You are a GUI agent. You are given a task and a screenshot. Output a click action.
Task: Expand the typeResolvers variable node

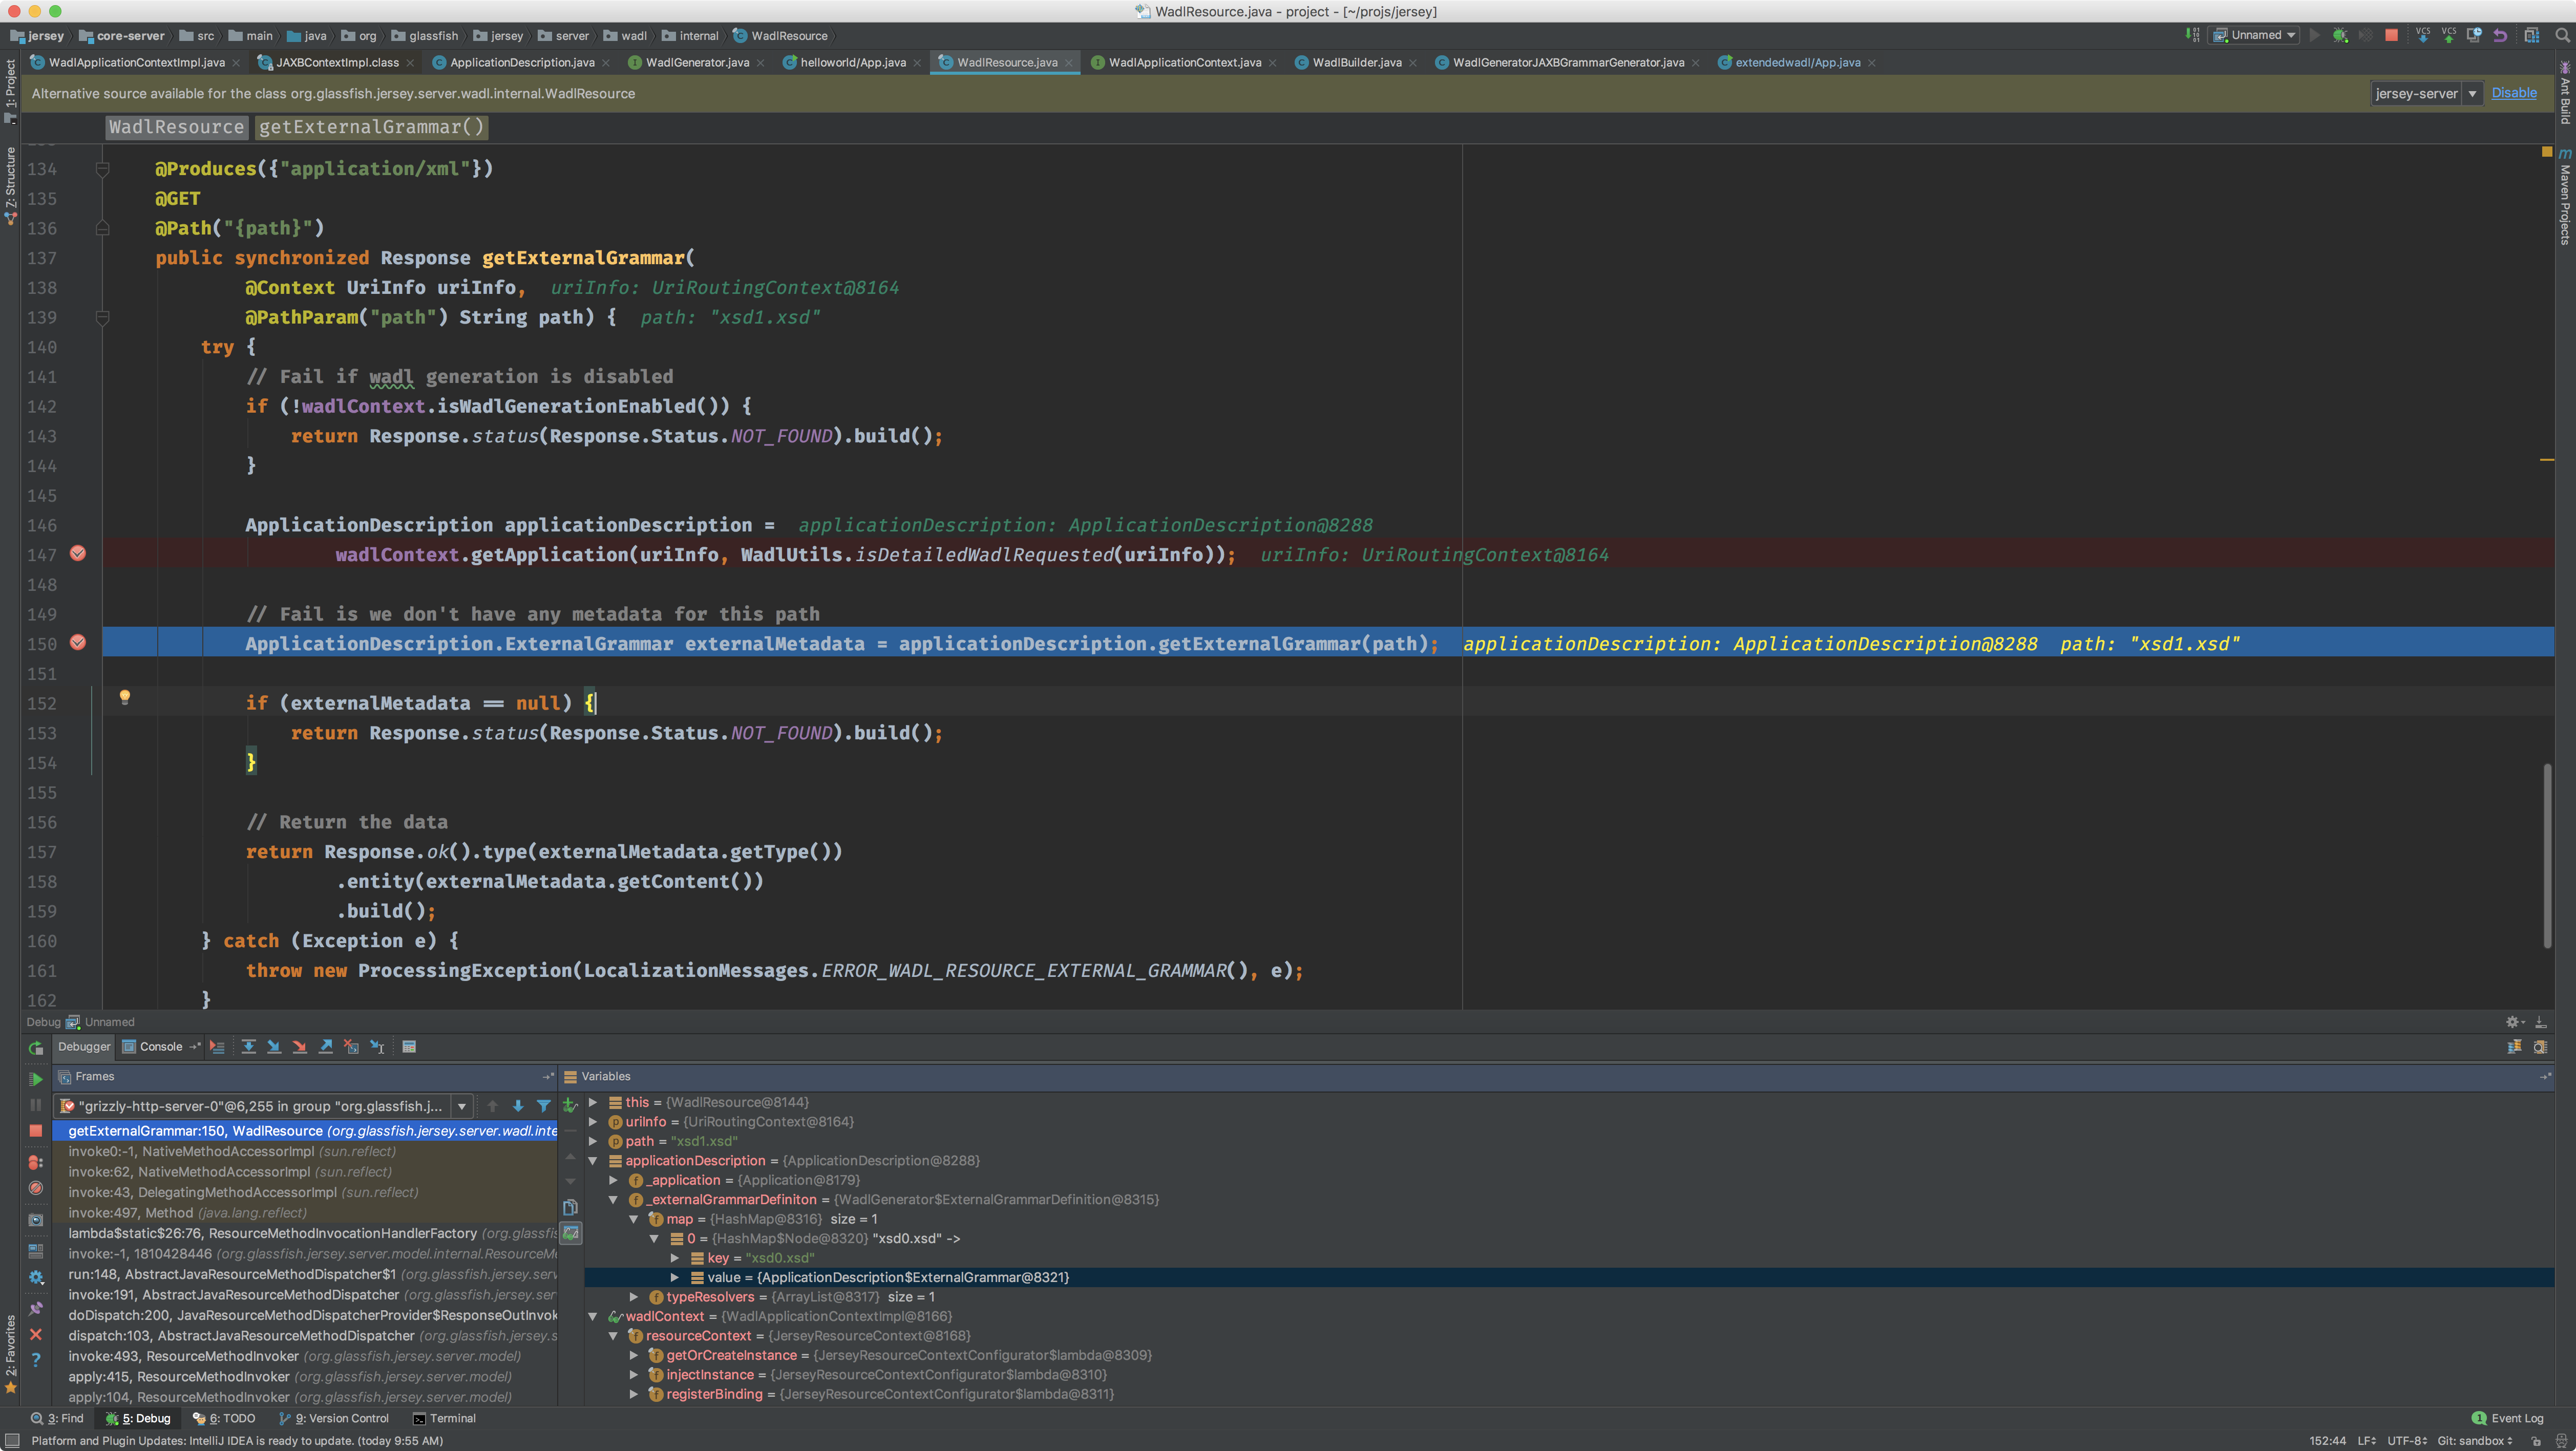634,1297
